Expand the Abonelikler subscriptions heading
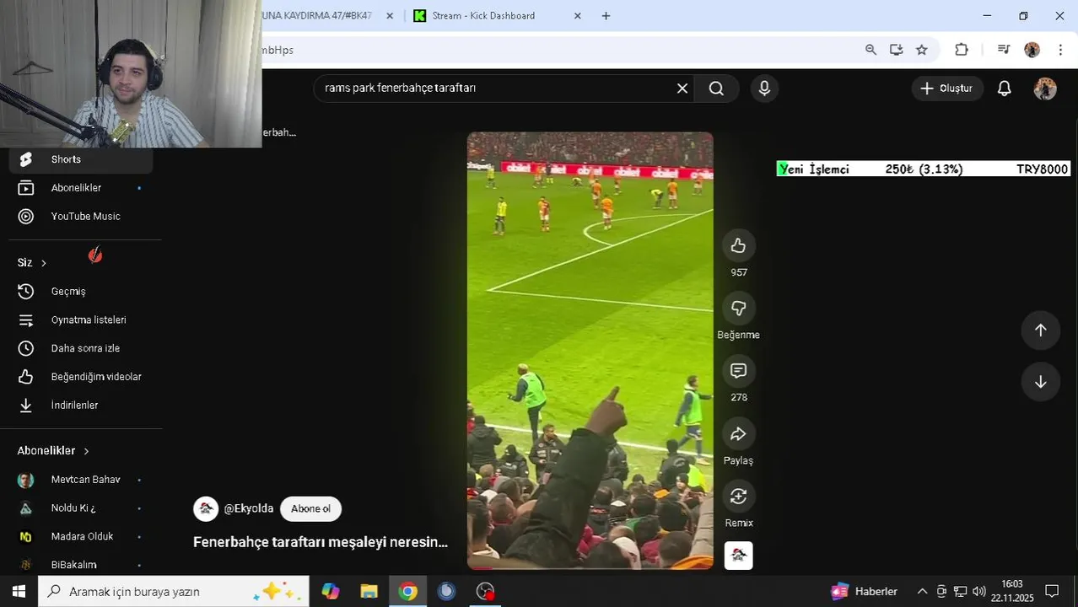 (53, 451)
